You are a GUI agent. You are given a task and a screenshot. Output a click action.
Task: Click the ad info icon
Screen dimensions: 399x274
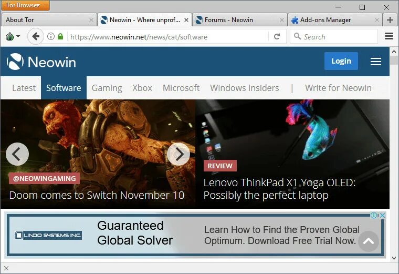(x=374, y=216)
